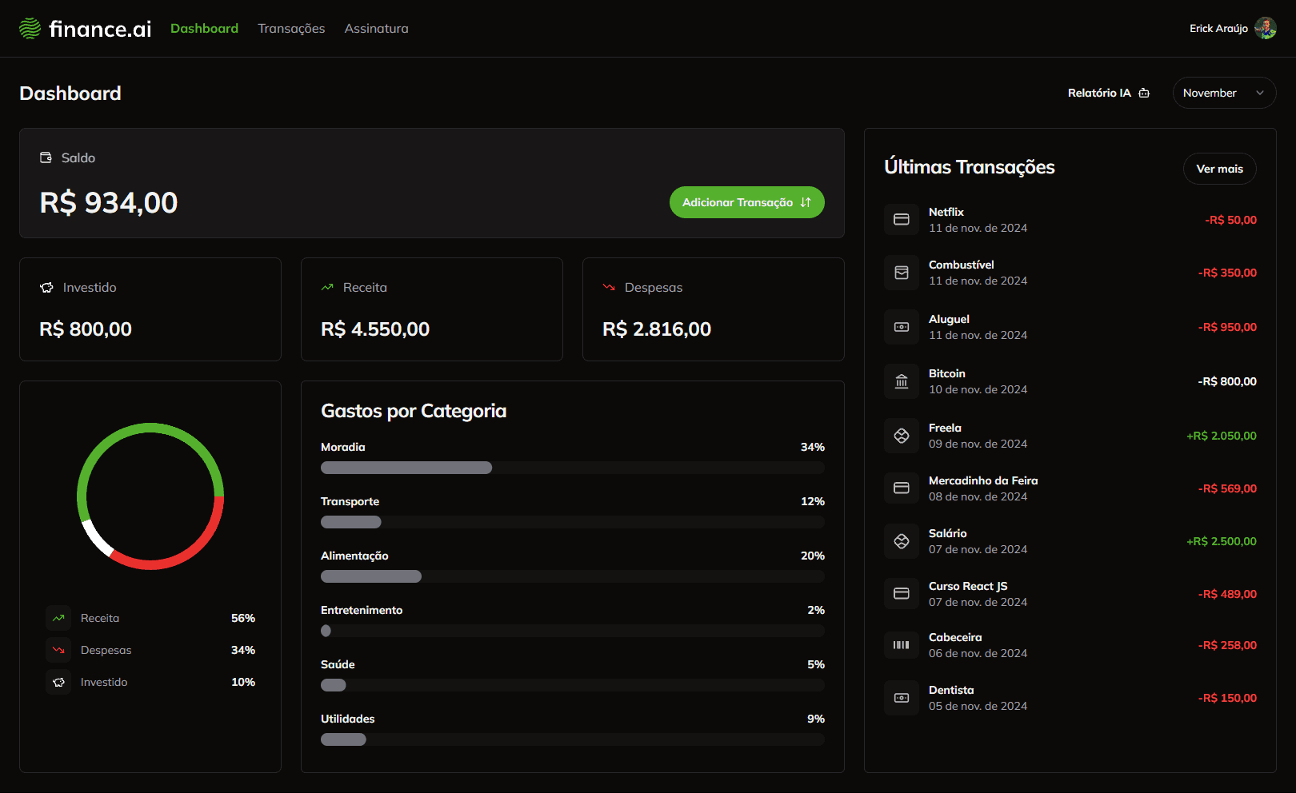Click the Adicionar Transação button
The image size is (1296, 793).
pos(746,202)
